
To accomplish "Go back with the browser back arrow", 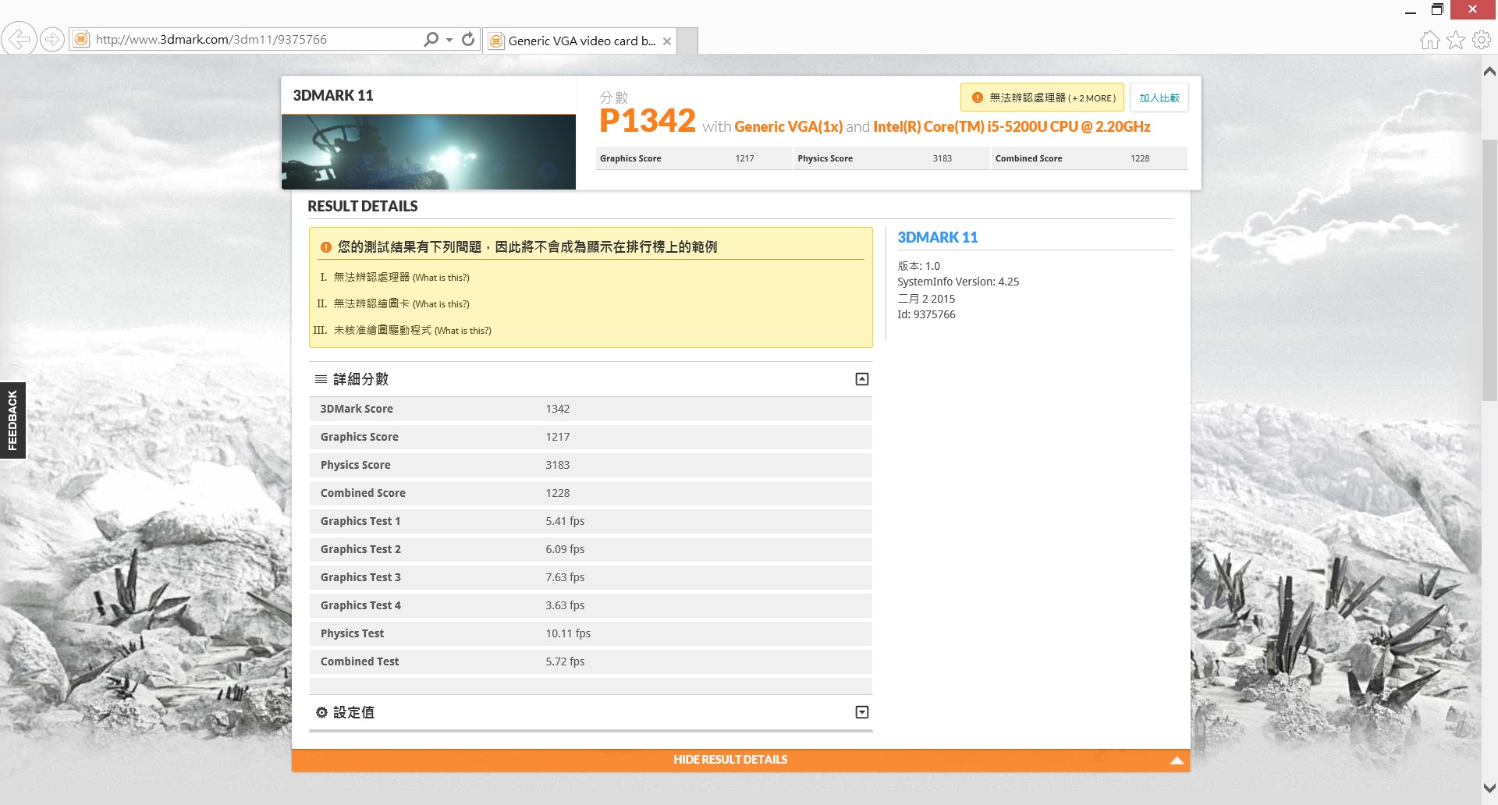I will 19,39.
